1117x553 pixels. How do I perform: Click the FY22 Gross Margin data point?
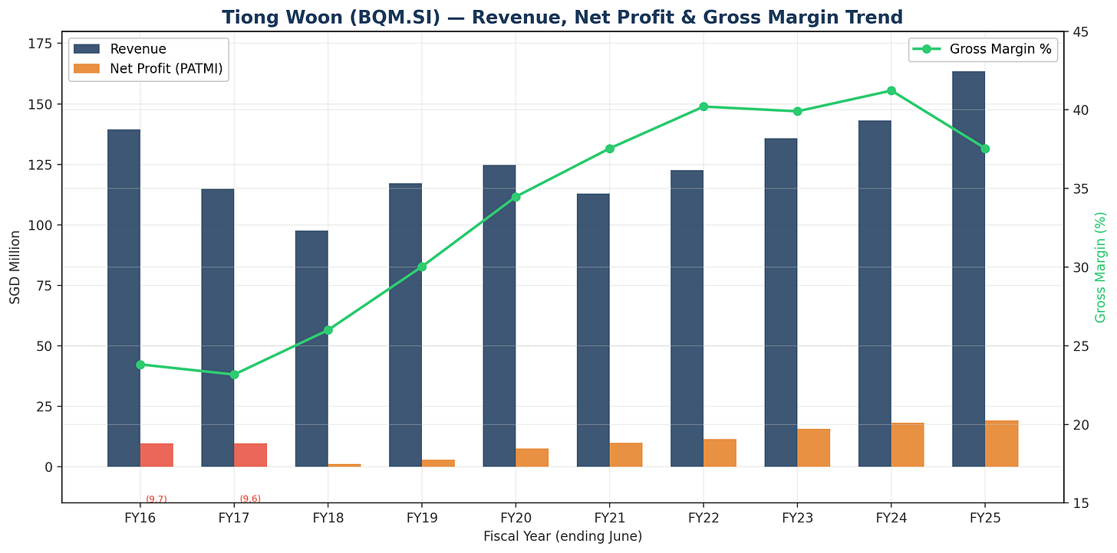tap(703, 106)
